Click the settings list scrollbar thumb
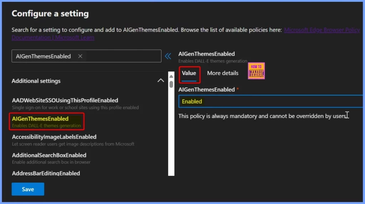Screen dimensions: 365x204 point(171,84)
